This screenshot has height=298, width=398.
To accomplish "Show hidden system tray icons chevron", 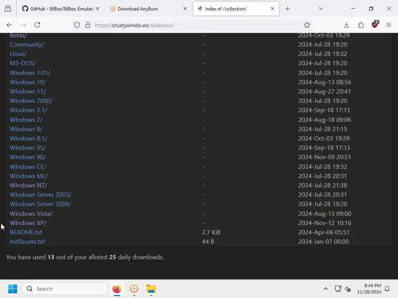I will pyautogui.click(x=326, y=289).
